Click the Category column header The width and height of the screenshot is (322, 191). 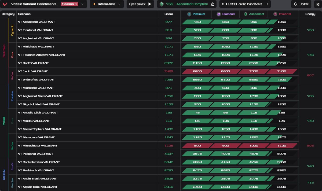[8, 14]
